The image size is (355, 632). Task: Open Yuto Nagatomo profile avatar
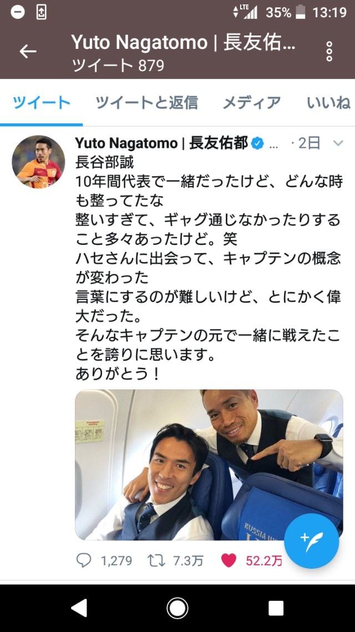pyautogui.click(x=38, y=162)
